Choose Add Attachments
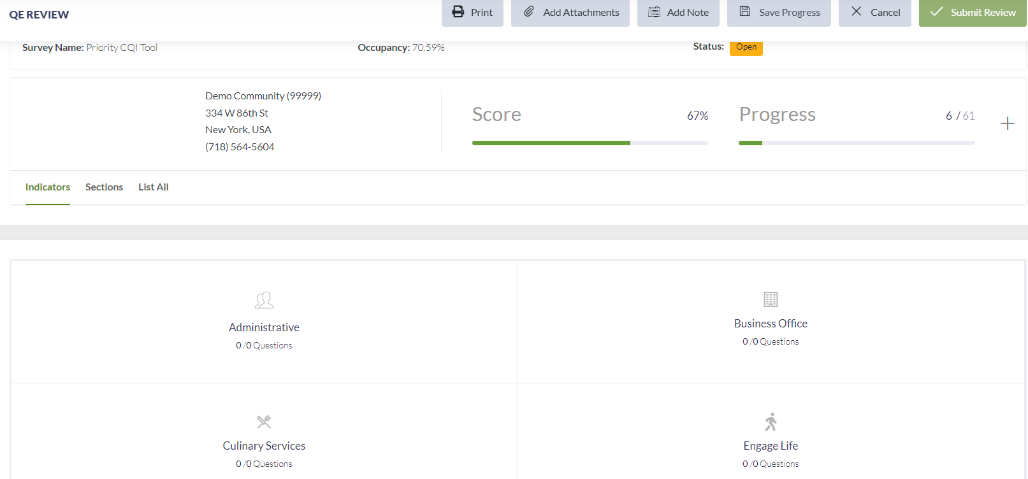Screen dimensions: 1028x479 pyautogui.click(x=570, y=13)
